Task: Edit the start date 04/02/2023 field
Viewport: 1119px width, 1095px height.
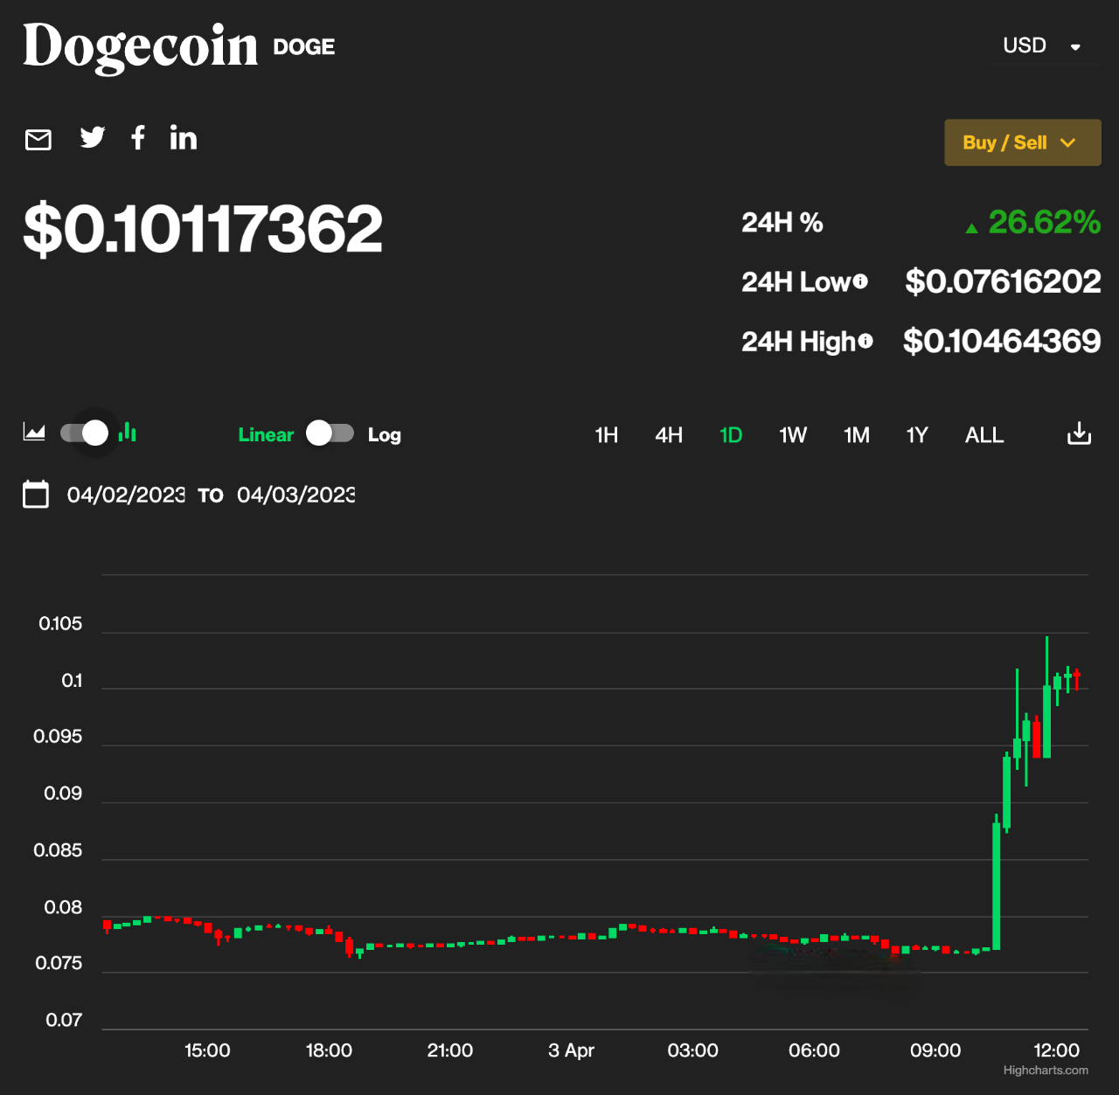Action: click(126, 495)
